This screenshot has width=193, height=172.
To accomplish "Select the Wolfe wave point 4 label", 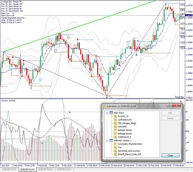I will [x=107, y=97].
